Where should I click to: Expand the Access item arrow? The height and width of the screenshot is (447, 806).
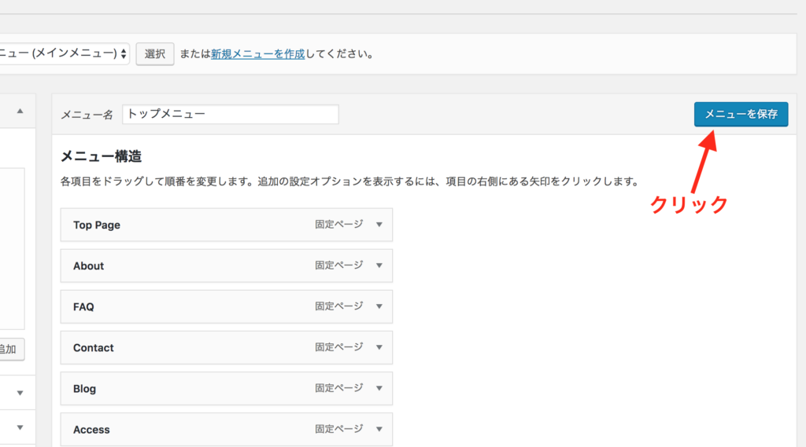pyautogui.click(x=379, y=429)
